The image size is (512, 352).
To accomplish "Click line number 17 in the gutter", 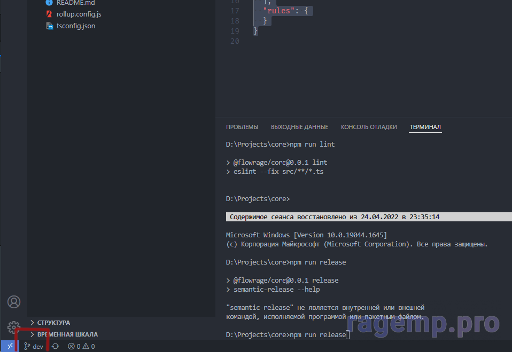I will (x=235, y=11).
